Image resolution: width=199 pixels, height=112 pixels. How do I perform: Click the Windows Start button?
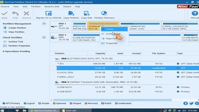click(2, 110)
